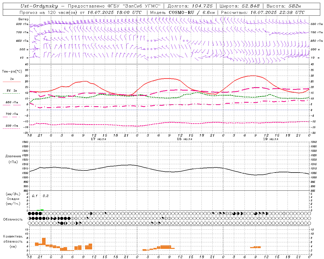
Task: Select the 700 гПа label left of wind barbs
Action: (22, 32)
